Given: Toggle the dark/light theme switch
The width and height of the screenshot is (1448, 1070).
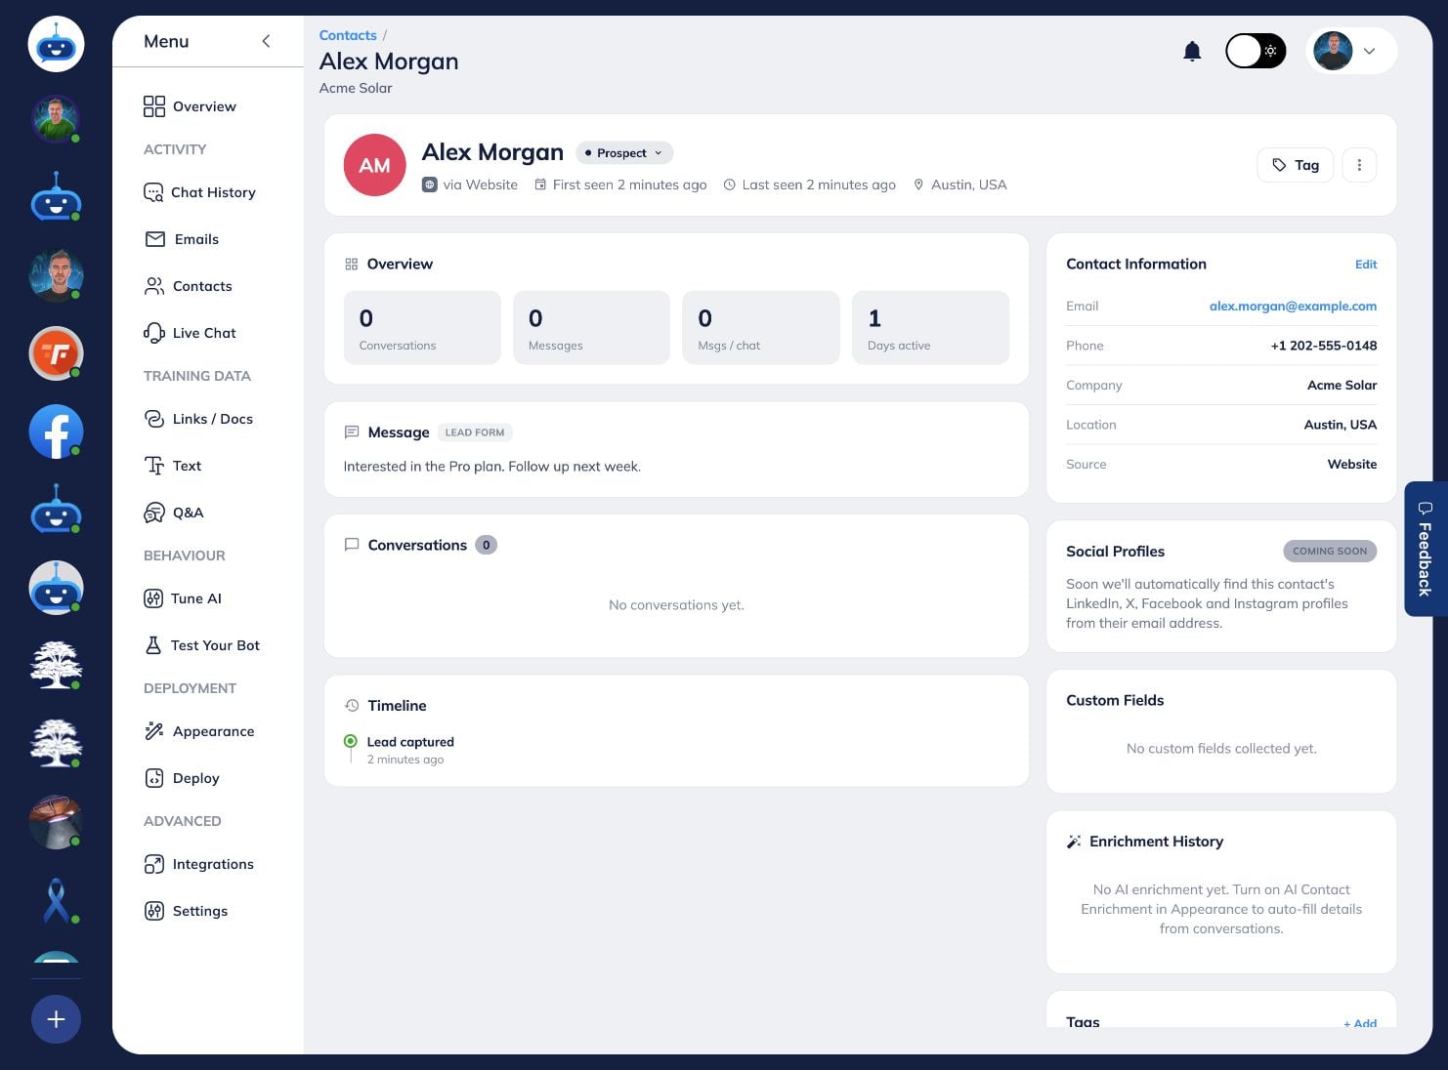Looking at the screenshot, I should pos(1256,51).
